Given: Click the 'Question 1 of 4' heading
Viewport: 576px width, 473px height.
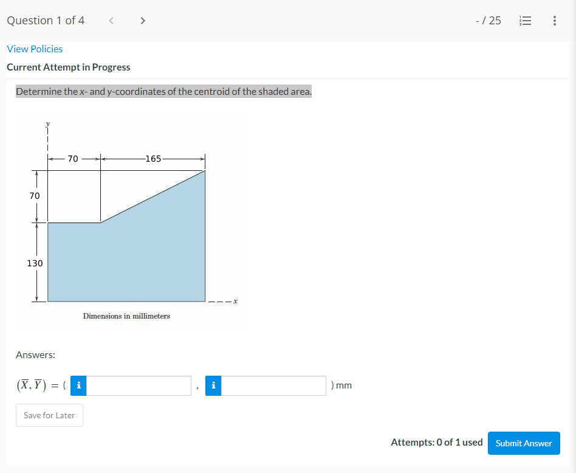Looking at the screenshot, I should pyautogui.click(x=46, y=21).
